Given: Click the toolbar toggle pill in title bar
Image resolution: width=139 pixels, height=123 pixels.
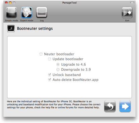Looking at the screenshot, I should click(x=132, y=3).
